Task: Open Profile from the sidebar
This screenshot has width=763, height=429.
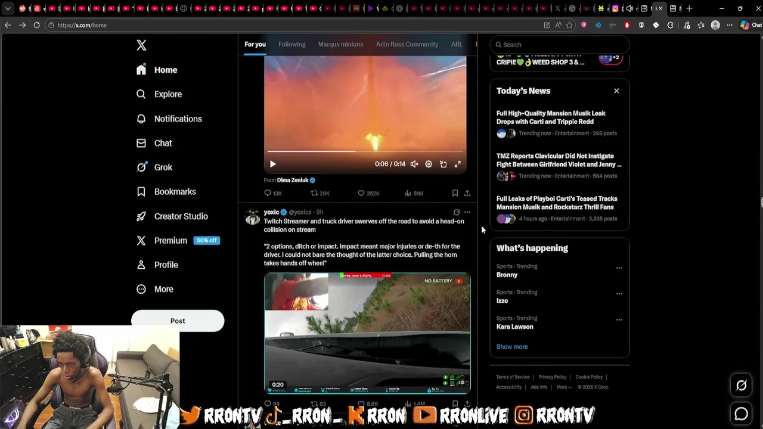Action: (x=157, y=265)
